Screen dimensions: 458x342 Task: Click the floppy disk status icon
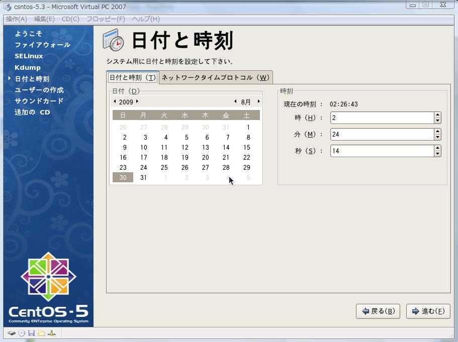(x=31, y=333)
